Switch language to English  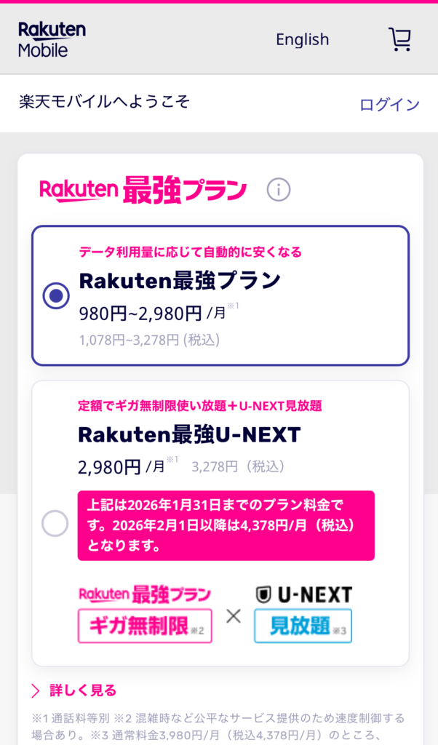point(302,39)
